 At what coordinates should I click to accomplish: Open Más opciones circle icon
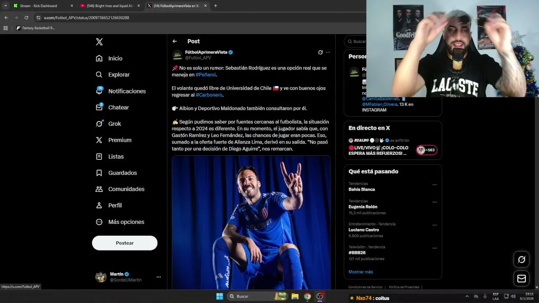point(99,222)
